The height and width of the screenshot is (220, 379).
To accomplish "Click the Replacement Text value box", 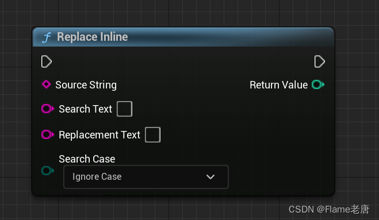I will (152, 135).
